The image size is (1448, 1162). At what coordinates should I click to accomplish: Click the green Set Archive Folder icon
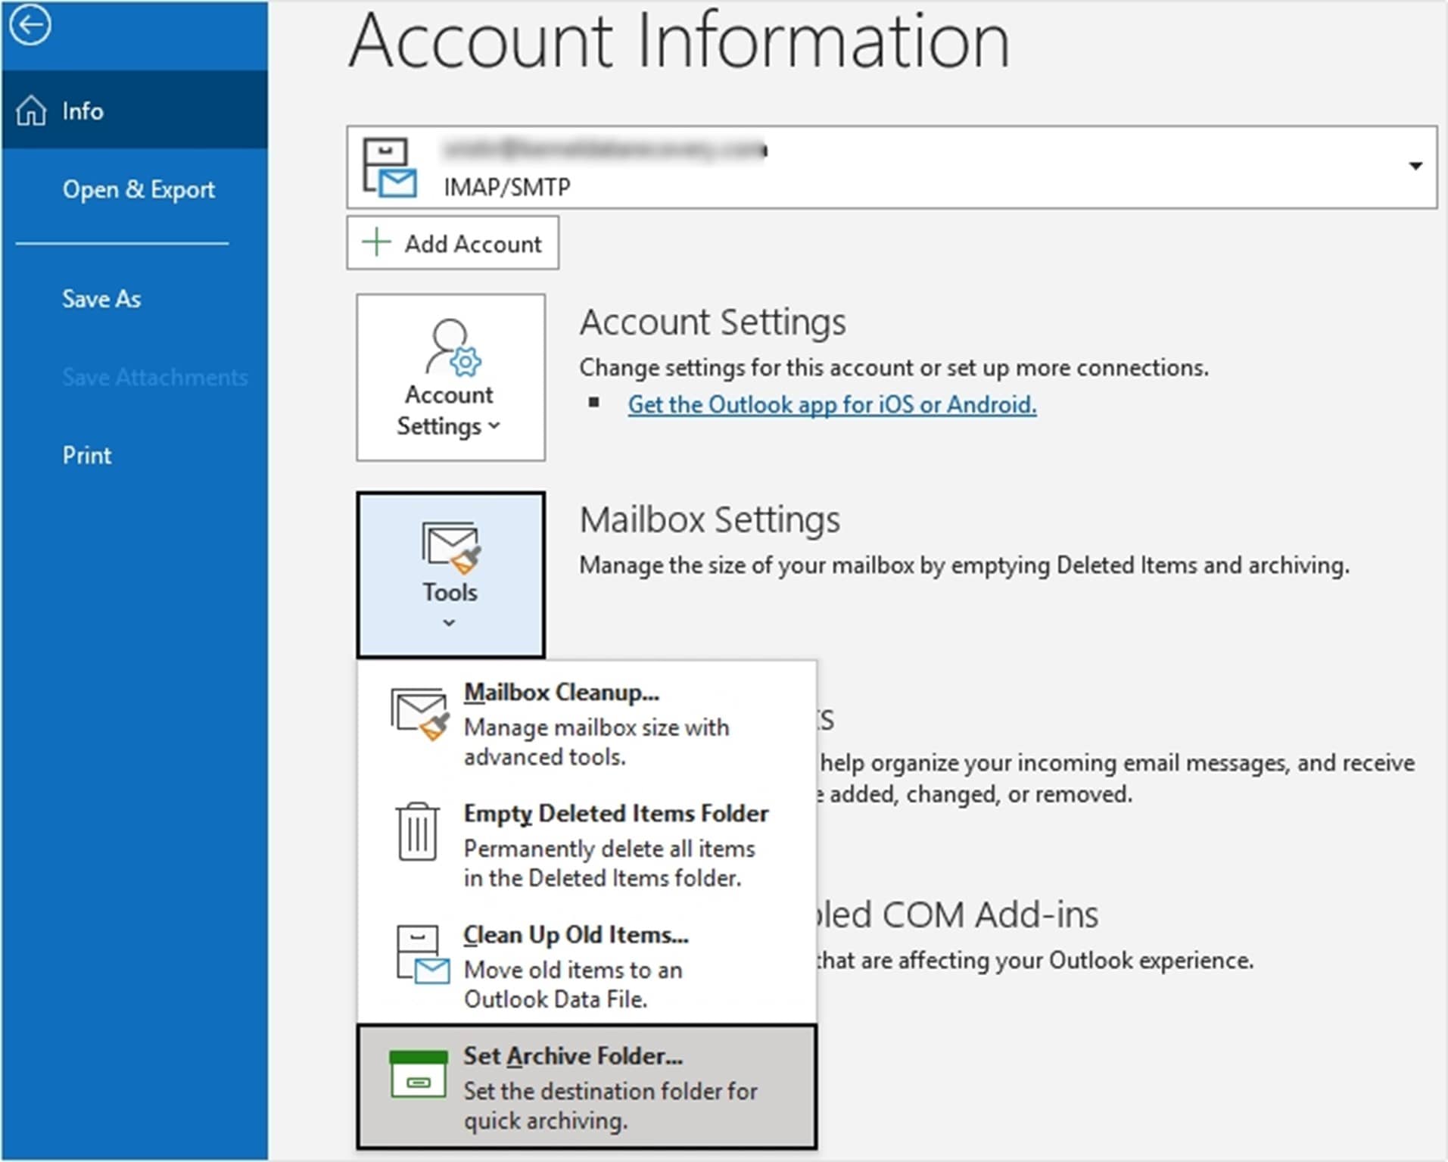click(x=419, y=1074)
